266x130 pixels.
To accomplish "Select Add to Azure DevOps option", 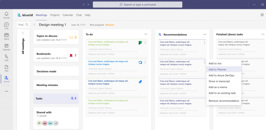I will click(x=224, y=75).
